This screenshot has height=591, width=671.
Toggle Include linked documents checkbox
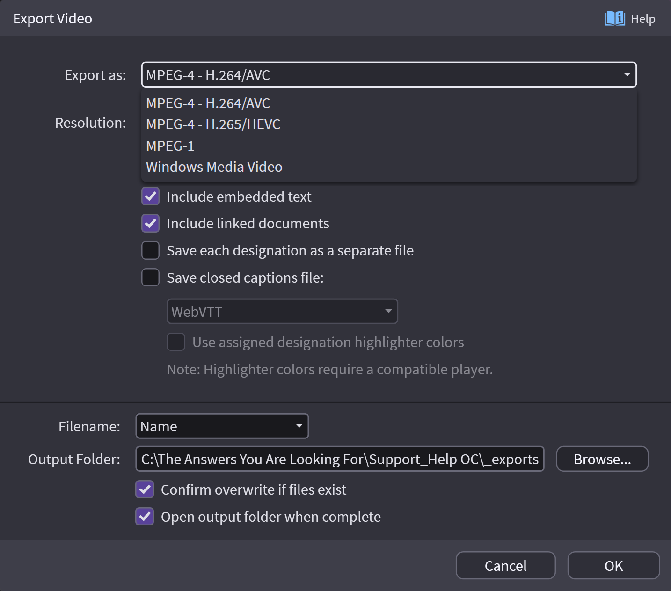151,224
